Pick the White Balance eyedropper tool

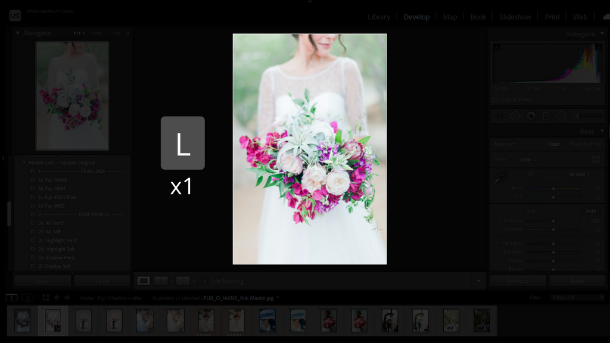click(500, 177)
